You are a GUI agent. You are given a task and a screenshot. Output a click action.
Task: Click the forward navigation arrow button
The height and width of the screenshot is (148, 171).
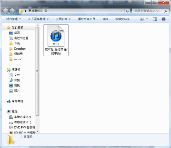(x=12, y=11)
